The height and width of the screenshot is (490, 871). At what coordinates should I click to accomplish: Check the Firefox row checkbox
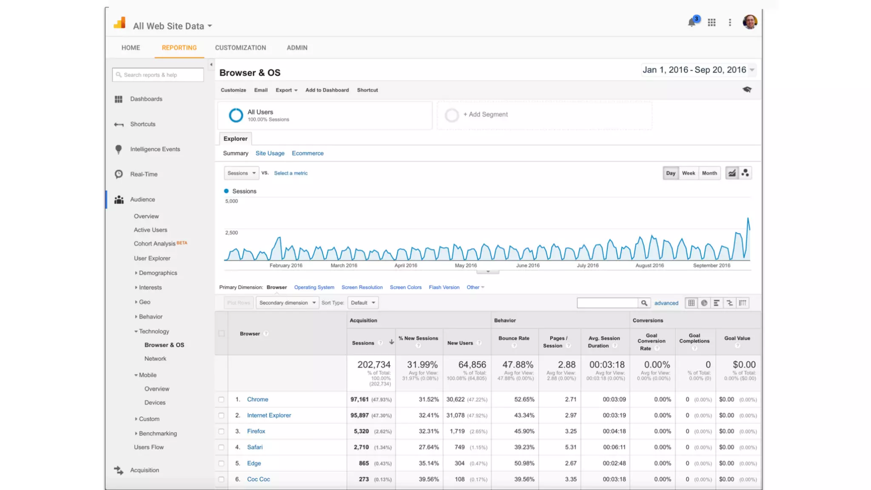[221, 431]
